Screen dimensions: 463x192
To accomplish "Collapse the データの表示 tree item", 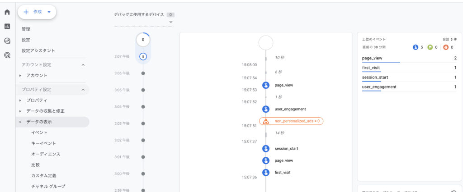I will point(20,122).
